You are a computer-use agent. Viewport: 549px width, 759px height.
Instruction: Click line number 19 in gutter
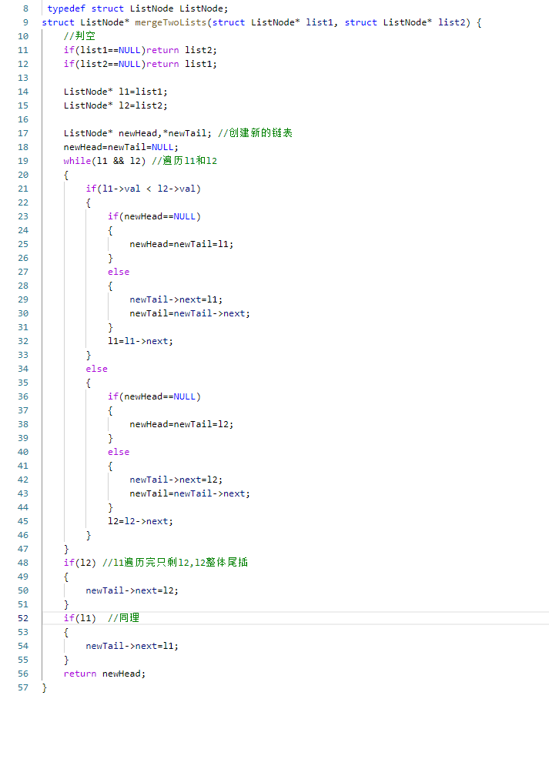23,161
